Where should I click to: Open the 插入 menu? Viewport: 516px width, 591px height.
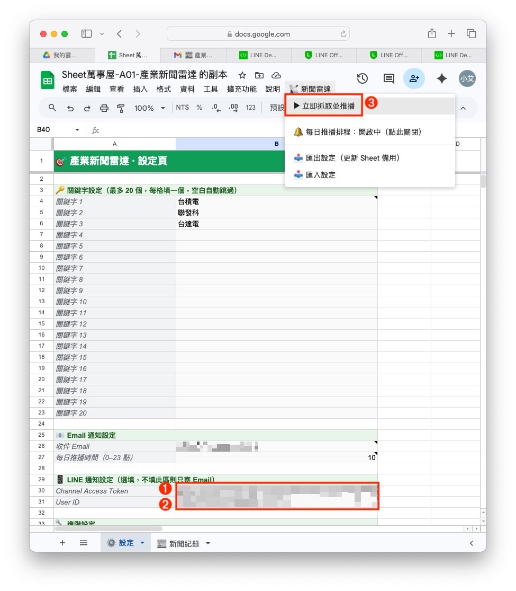140,89
